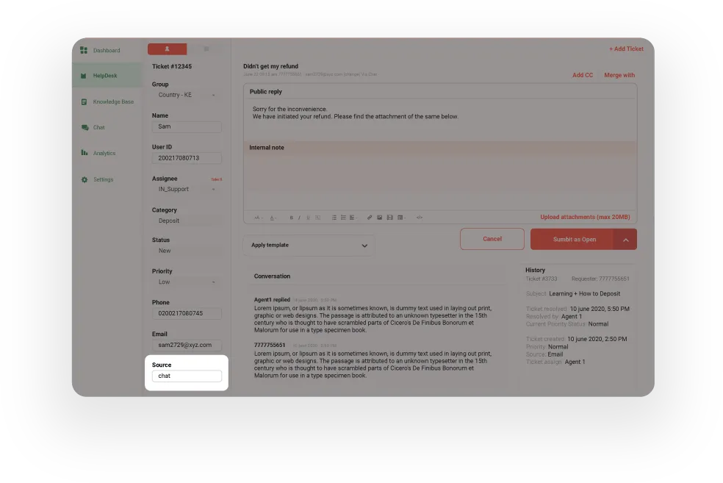
Task: Expand the Country - KE group dropdown
Action: (x=186, y=95)
